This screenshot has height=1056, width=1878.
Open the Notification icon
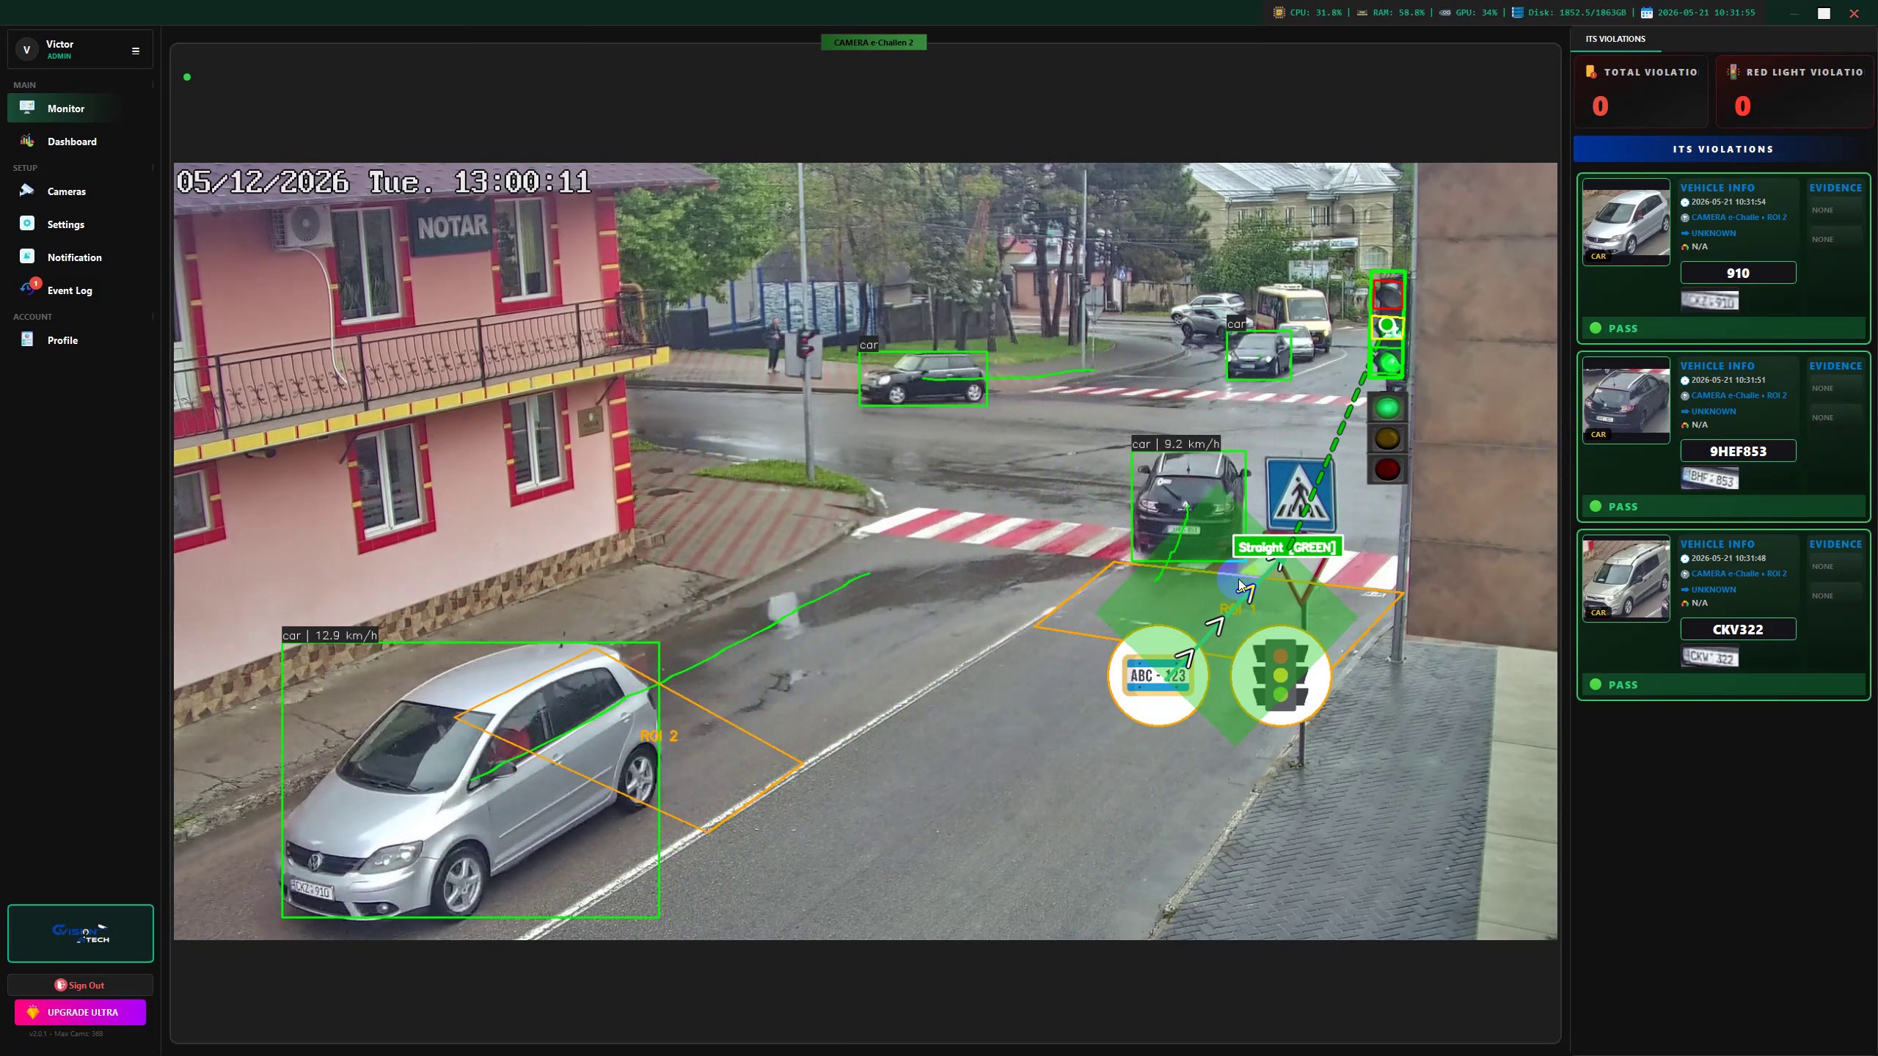pyautogui.click(x=27, y=257)
